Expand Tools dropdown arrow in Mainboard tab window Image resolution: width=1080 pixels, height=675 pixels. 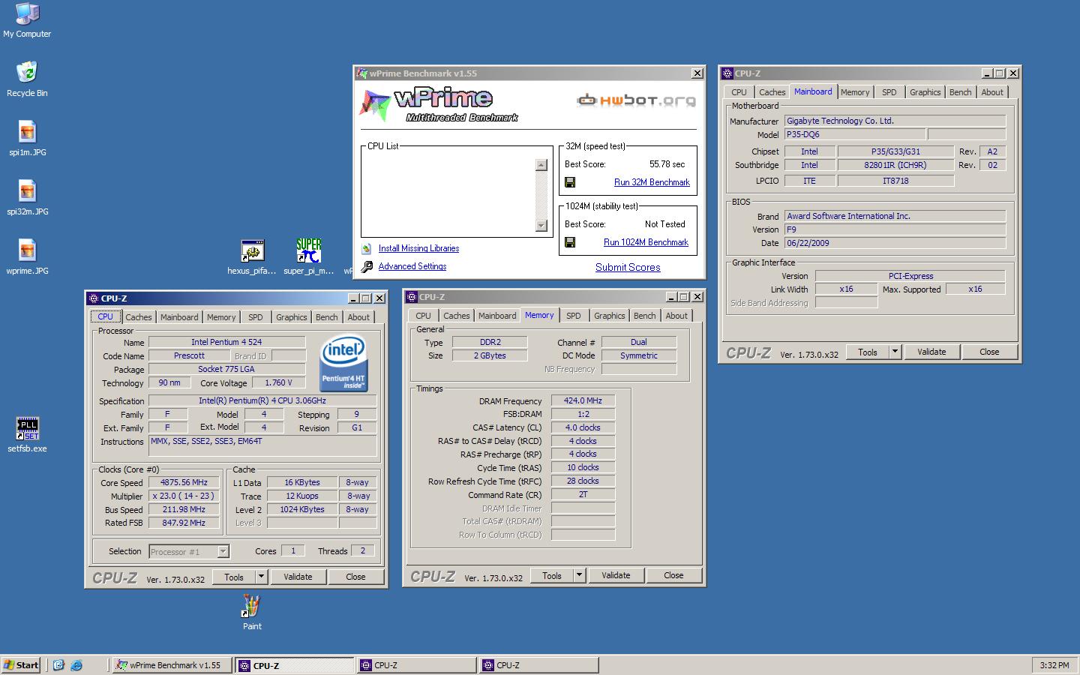click(x=895, y=352)
